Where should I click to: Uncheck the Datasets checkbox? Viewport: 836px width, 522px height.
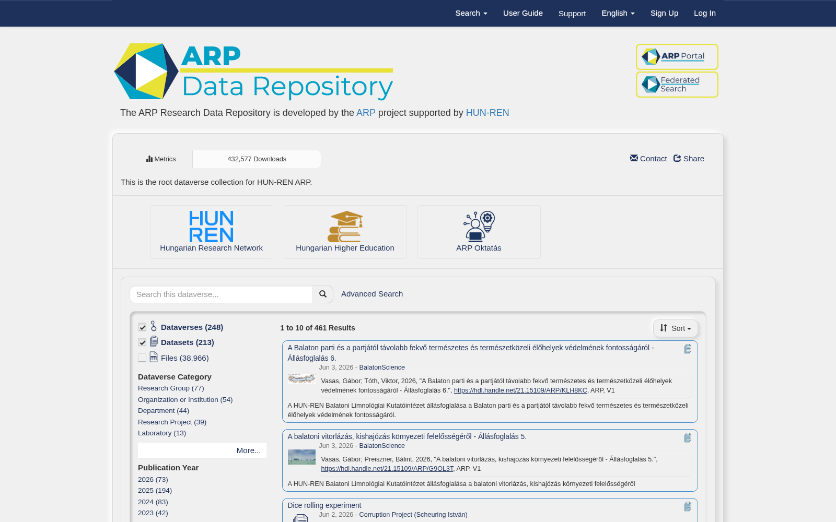click(142, 342)
